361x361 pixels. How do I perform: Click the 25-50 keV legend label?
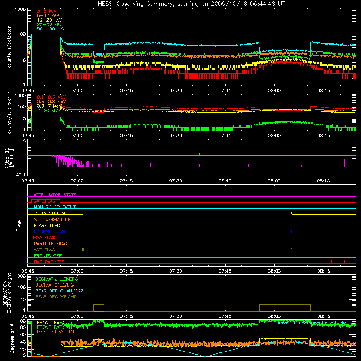pyautogui.click(x=49, y=24)
